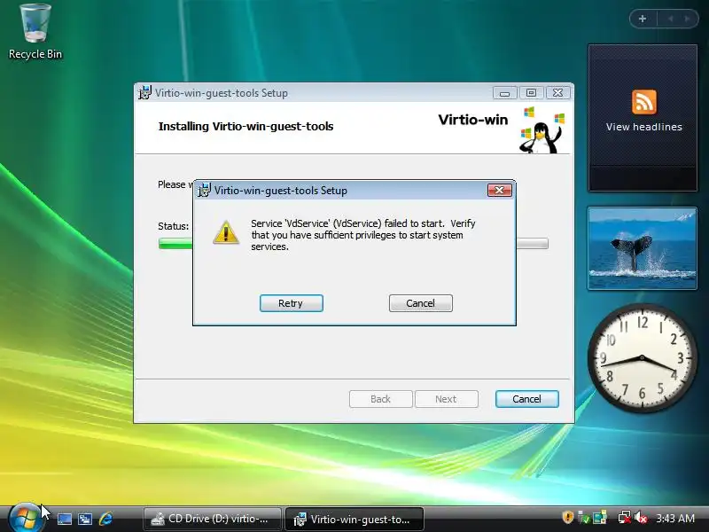
Task: Select Virtio-win-guest-tools taskbar button
Action: coord(354,519)
